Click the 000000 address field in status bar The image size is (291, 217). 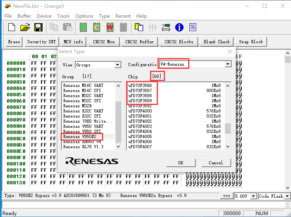click(x=232, y=213)
